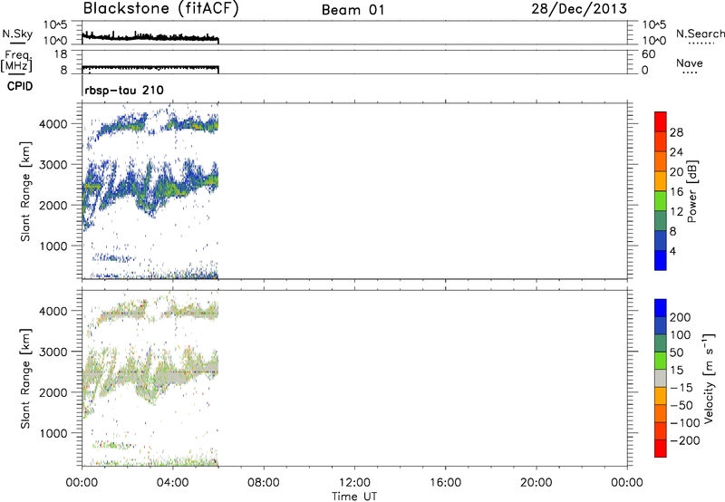Click the Velocity [m s⁻¹] colorbar title
The image size is (725, 502).
[x=709, y=378]
